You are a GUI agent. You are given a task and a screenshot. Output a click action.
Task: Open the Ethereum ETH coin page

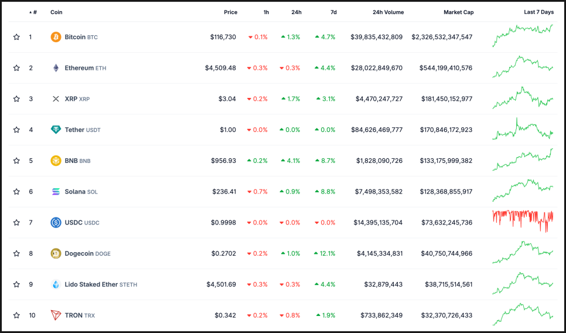coord(86,68)
